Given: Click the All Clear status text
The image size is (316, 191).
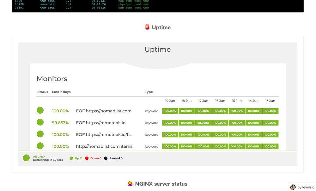Looking at the screenshot, I should point(39,157).
